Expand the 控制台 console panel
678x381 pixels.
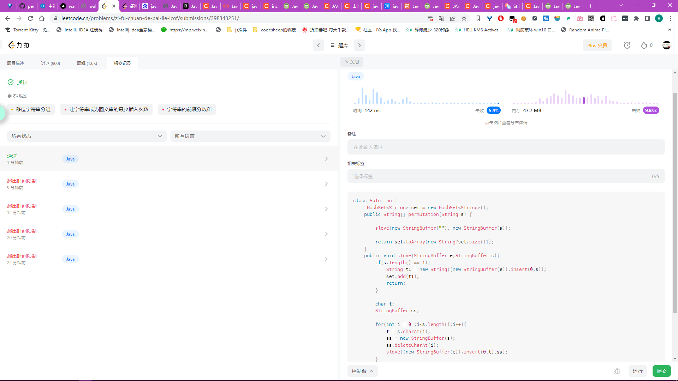coord(362,371)
